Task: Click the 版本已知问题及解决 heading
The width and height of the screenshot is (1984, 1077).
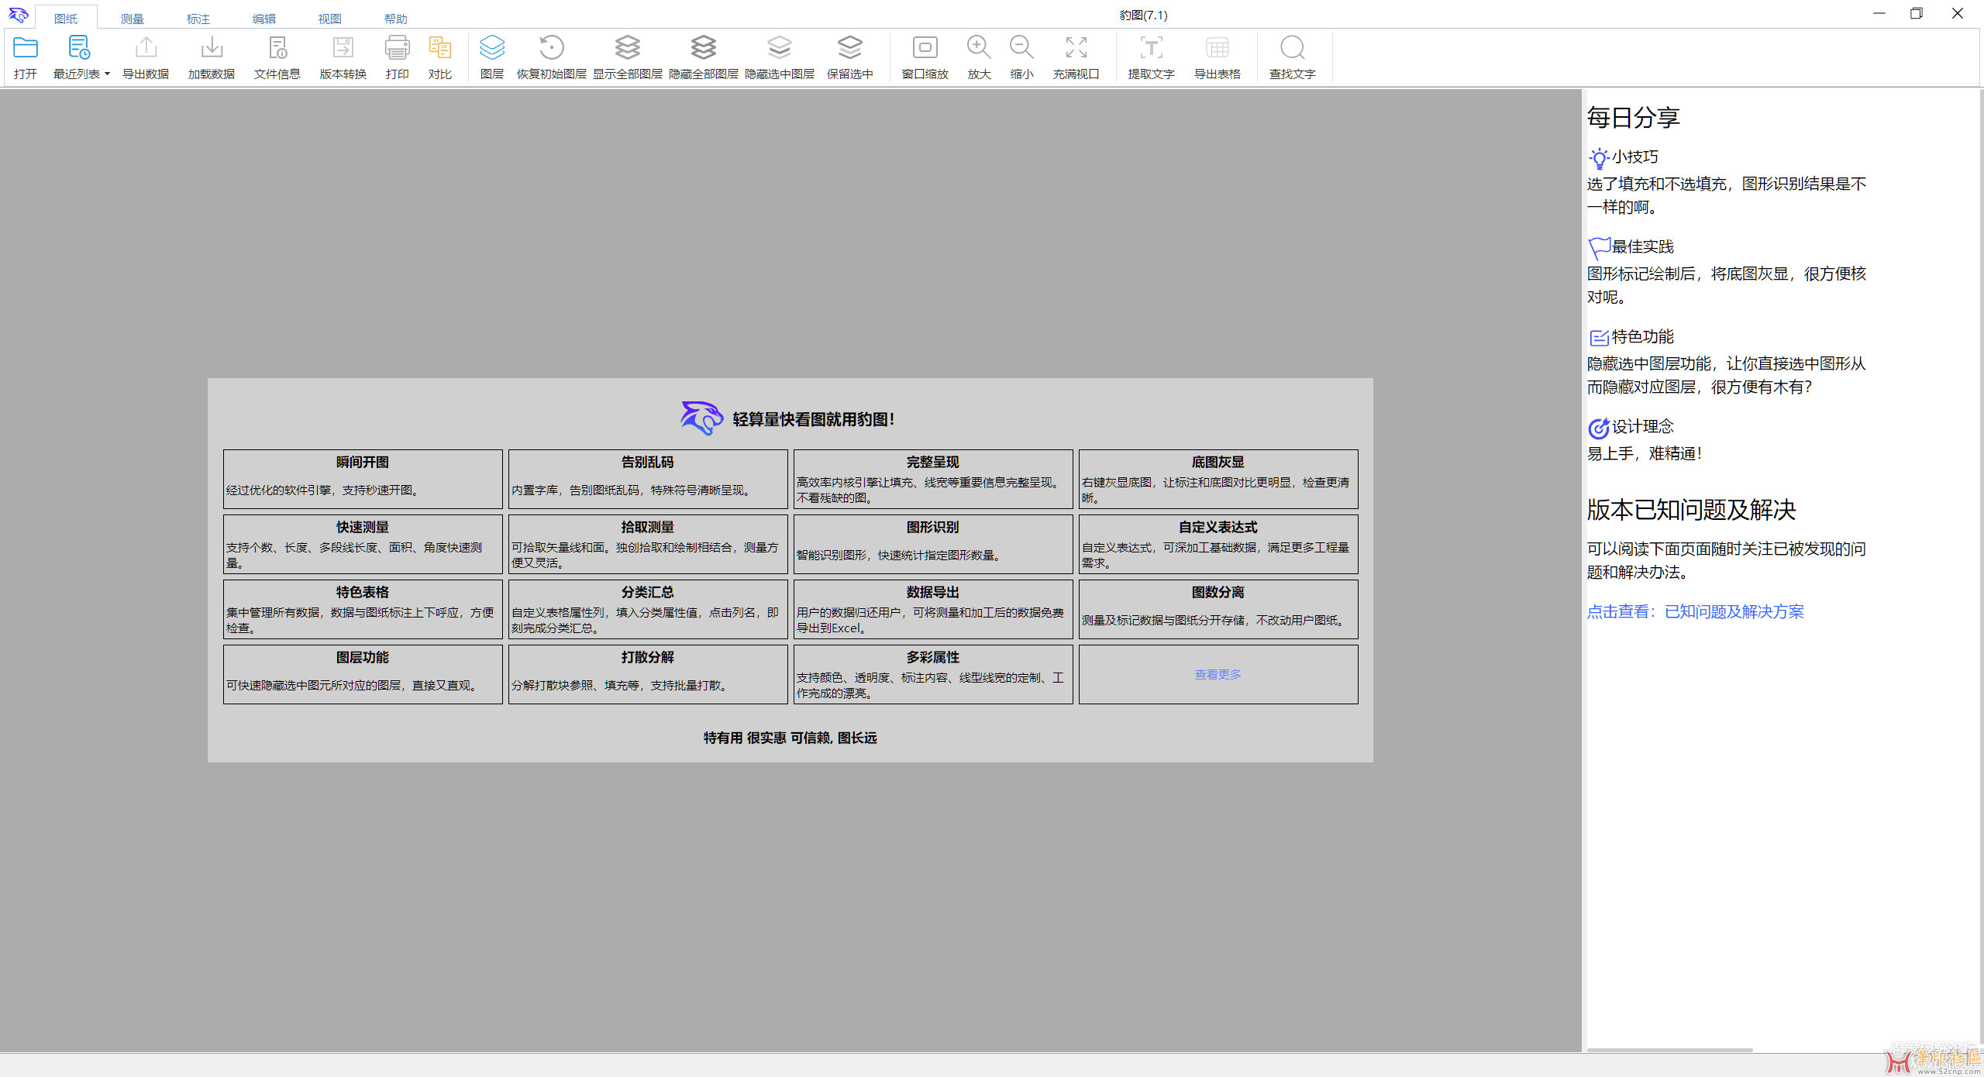Action: 1691,510
